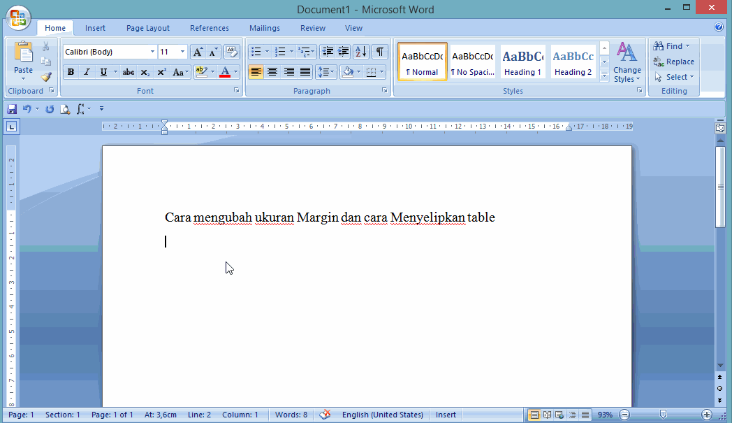Click the Sort icon in Paragraph group

point(360,52)
